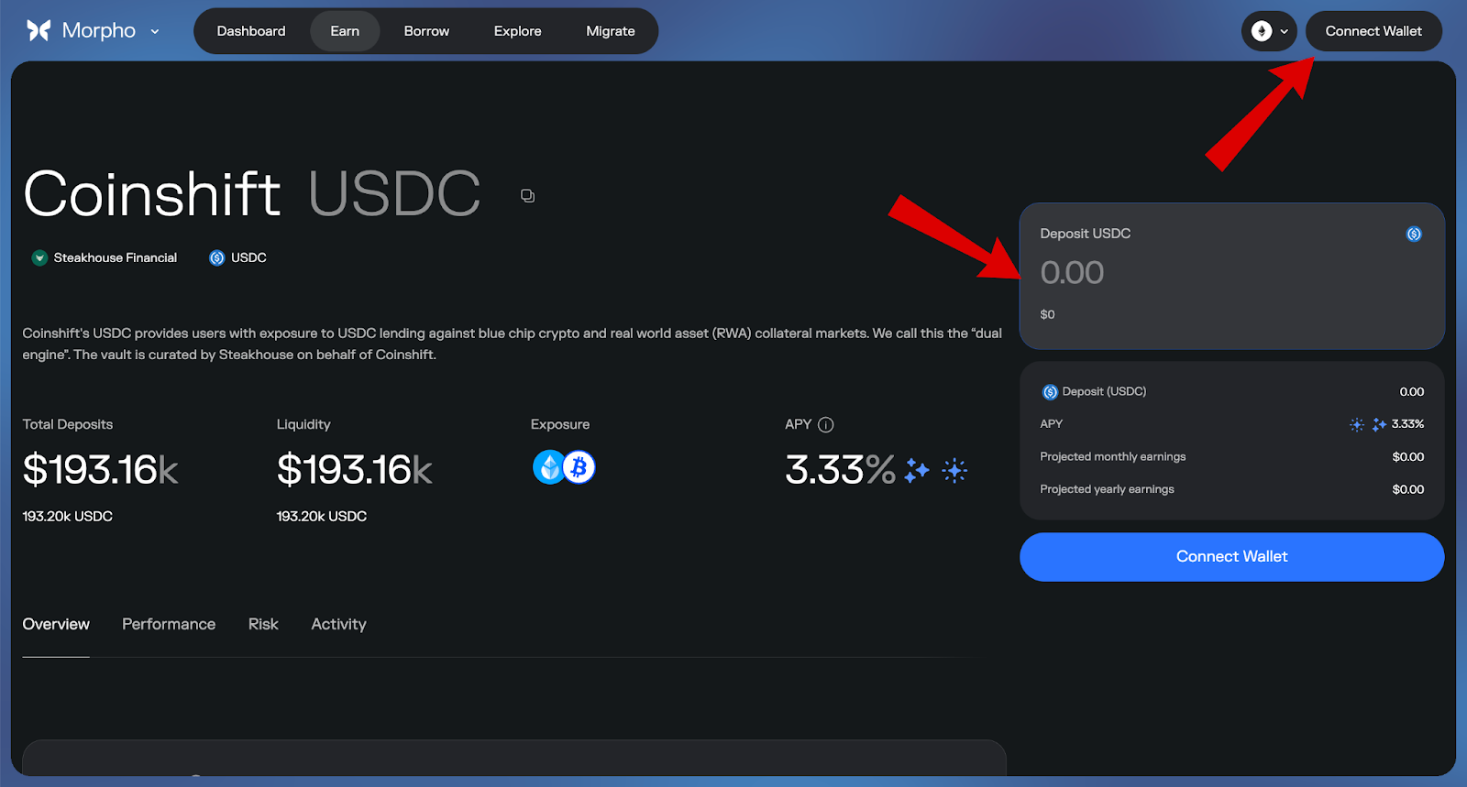Click the Bitcoin collateral exposure icon
Viewport: 1467px width, 787px height.
[x=579, y=467]
